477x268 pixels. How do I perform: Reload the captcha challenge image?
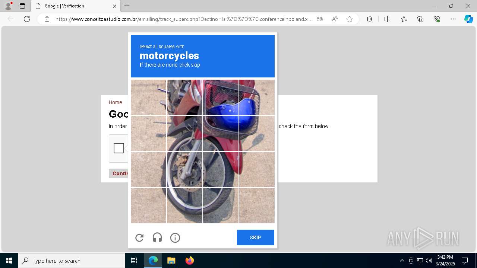tap(139, 238)
